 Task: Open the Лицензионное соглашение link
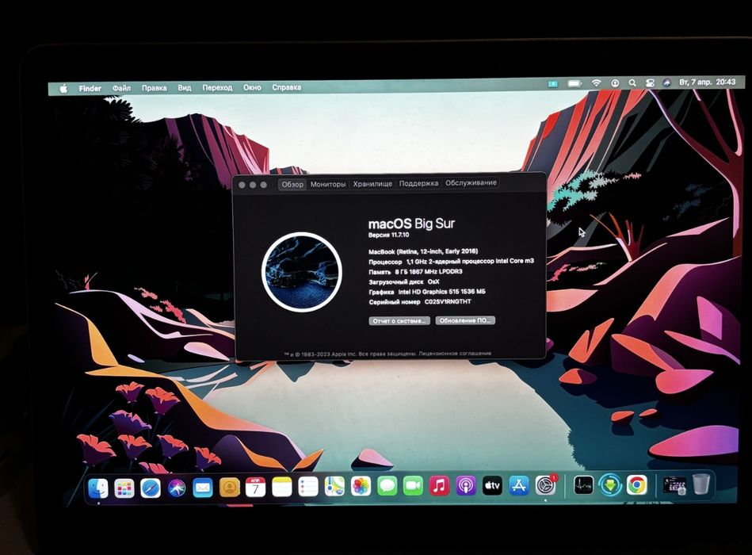pyautogui.click(x=455, y=354)
